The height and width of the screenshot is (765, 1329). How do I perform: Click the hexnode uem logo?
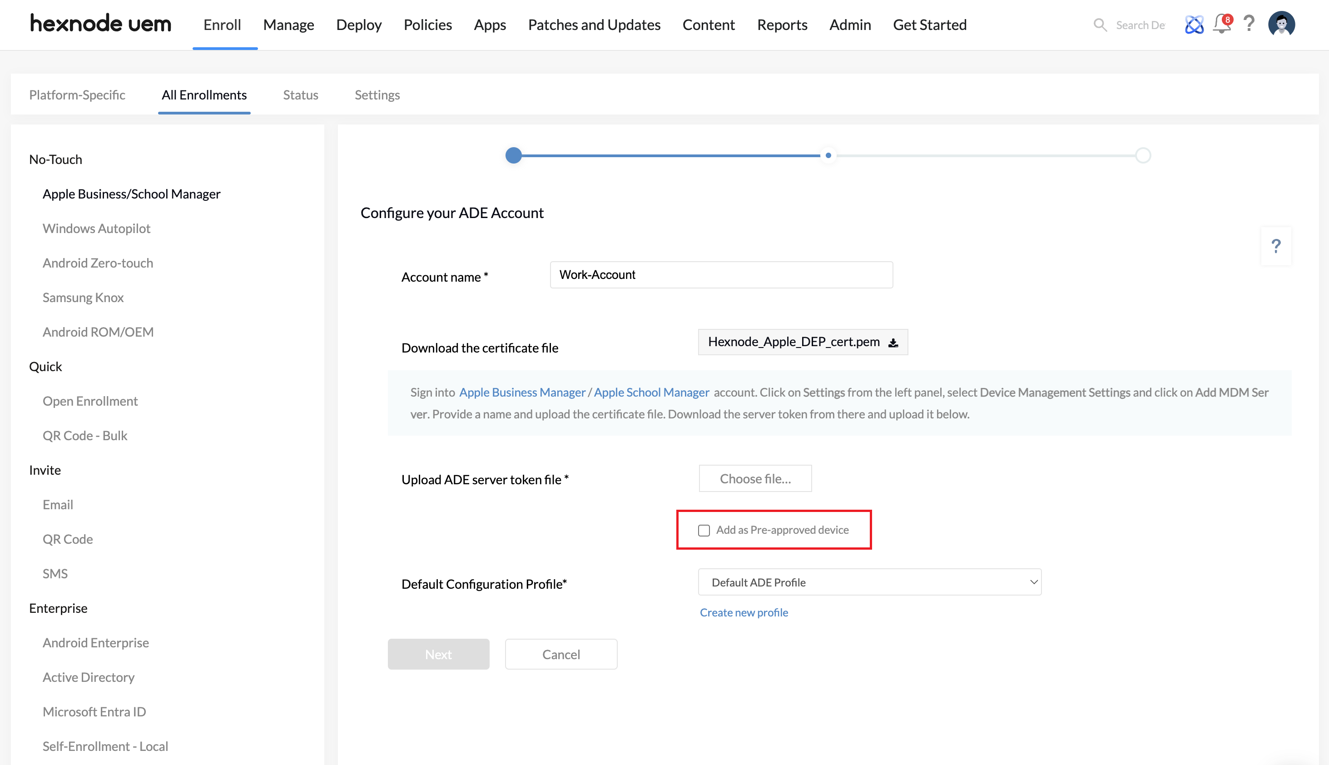coord(101,24)
